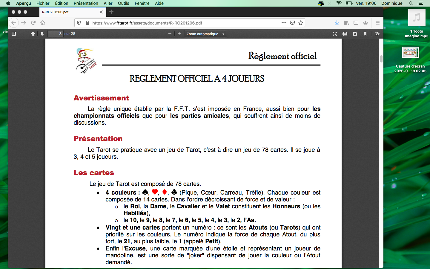Open the Firefox home page
Screen dimensions: 430x269
(43, 23)
